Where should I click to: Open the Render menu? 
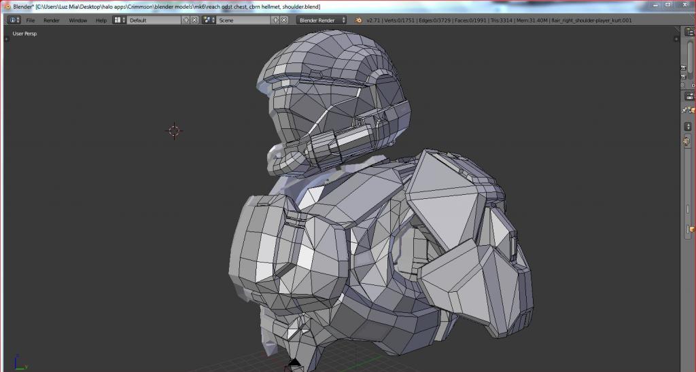coord(52,20)
